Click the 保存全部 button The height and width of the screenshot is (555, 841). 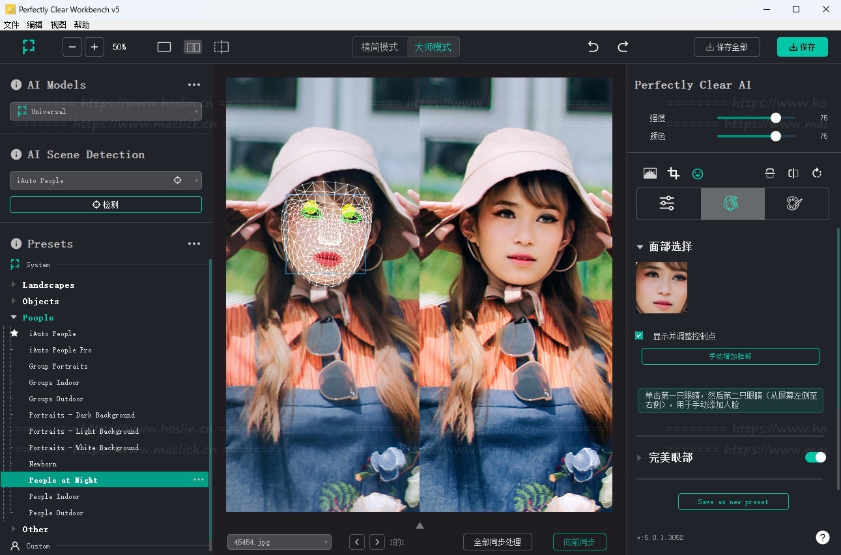[x=726, y=47]
